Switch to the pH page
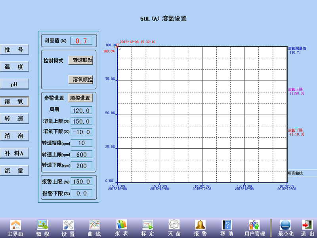Image resolution: width=317 pixels, height=238 pixels. 14,84
